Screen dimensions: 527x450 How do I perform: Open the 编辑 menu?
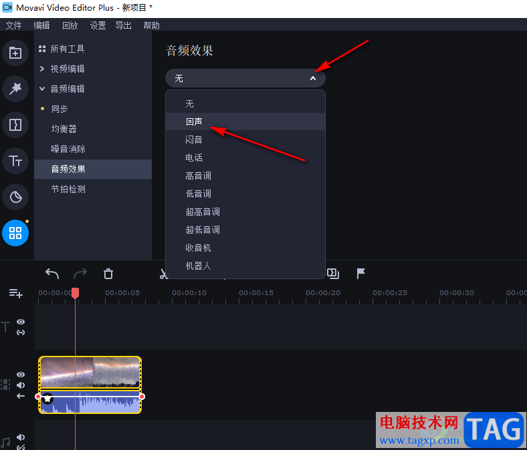(x=41, y=25)
